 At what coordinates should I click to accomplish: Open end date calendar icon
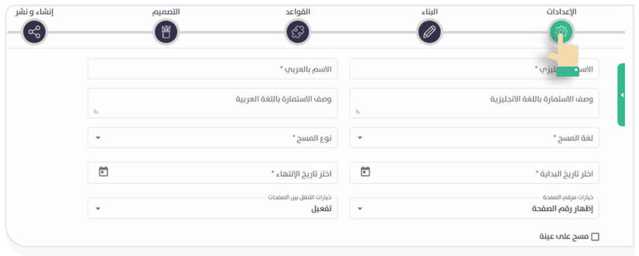pos(104,171)
